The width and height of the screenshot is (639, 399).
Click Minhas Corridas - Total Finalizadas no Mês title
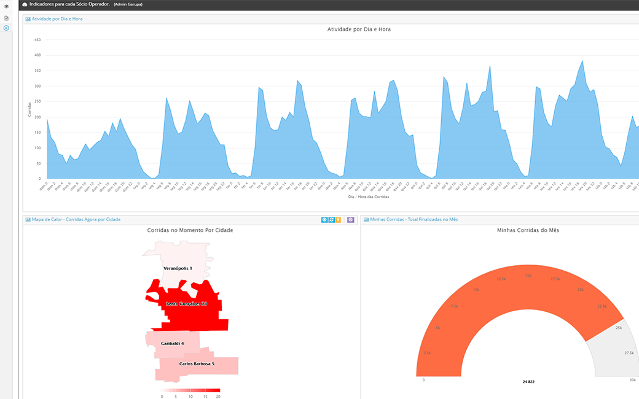(414, 220)
